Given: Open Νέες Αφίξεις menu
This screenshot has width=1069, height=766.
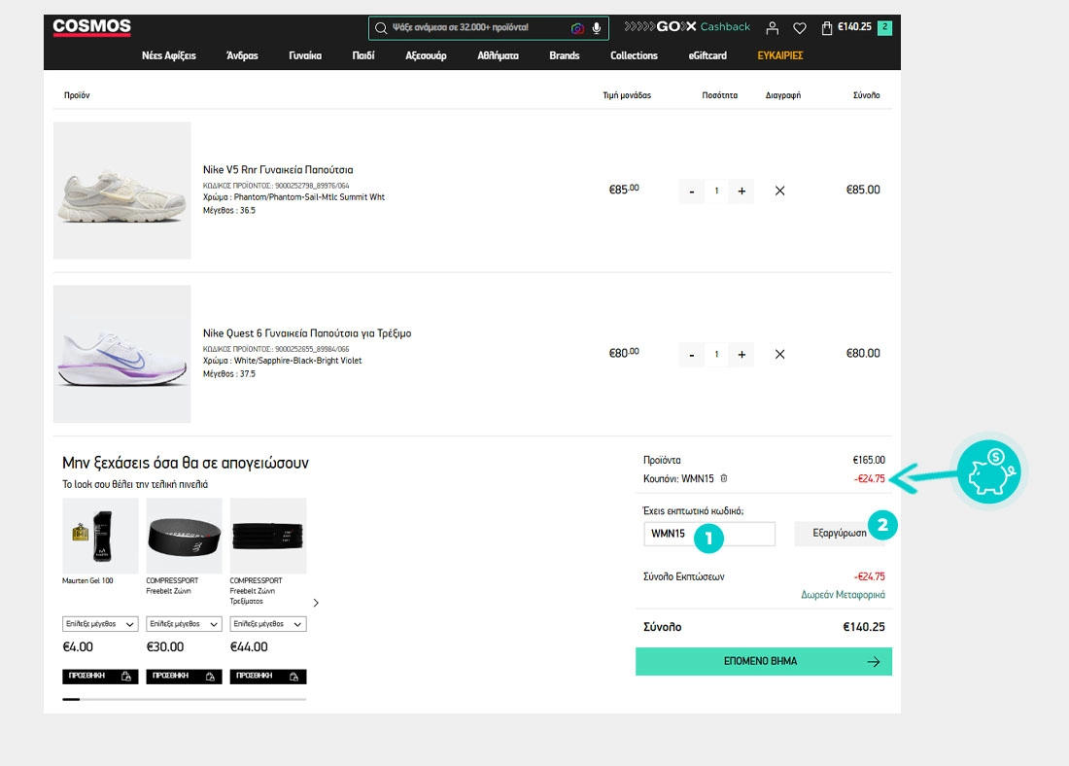Looking at the screenshot, I should [x=168, y=56].
